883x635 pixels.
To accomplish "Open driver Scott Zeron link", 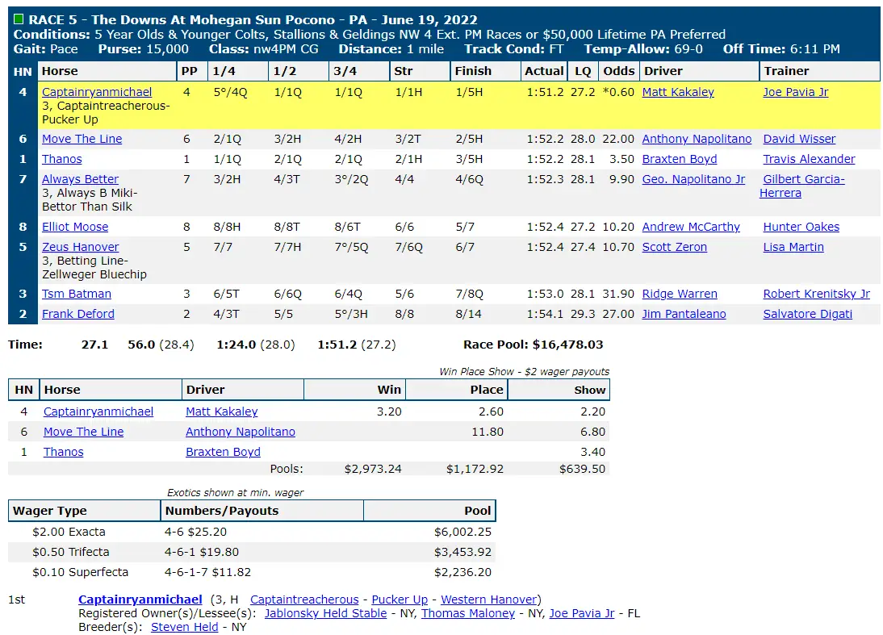I will coord(675,247).
